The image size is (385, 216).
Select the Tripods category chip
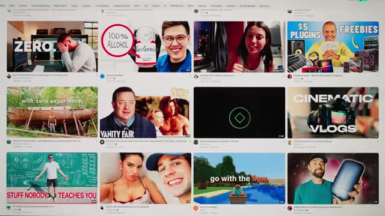[74, 5]
